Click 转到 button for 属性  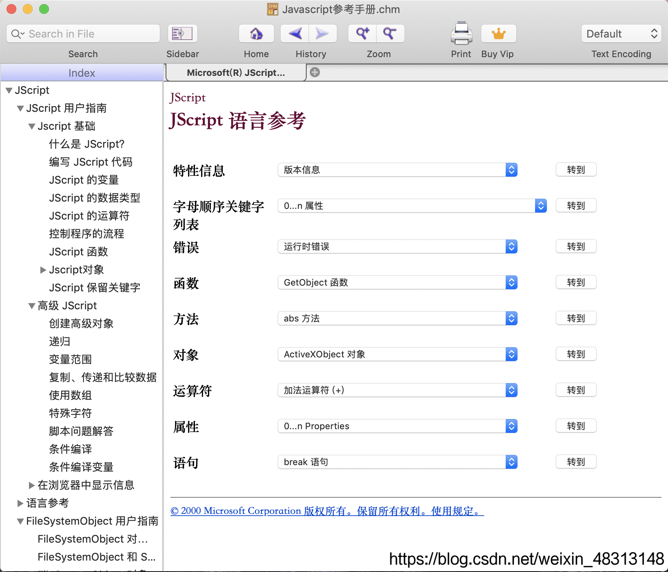tap(576, 426)
